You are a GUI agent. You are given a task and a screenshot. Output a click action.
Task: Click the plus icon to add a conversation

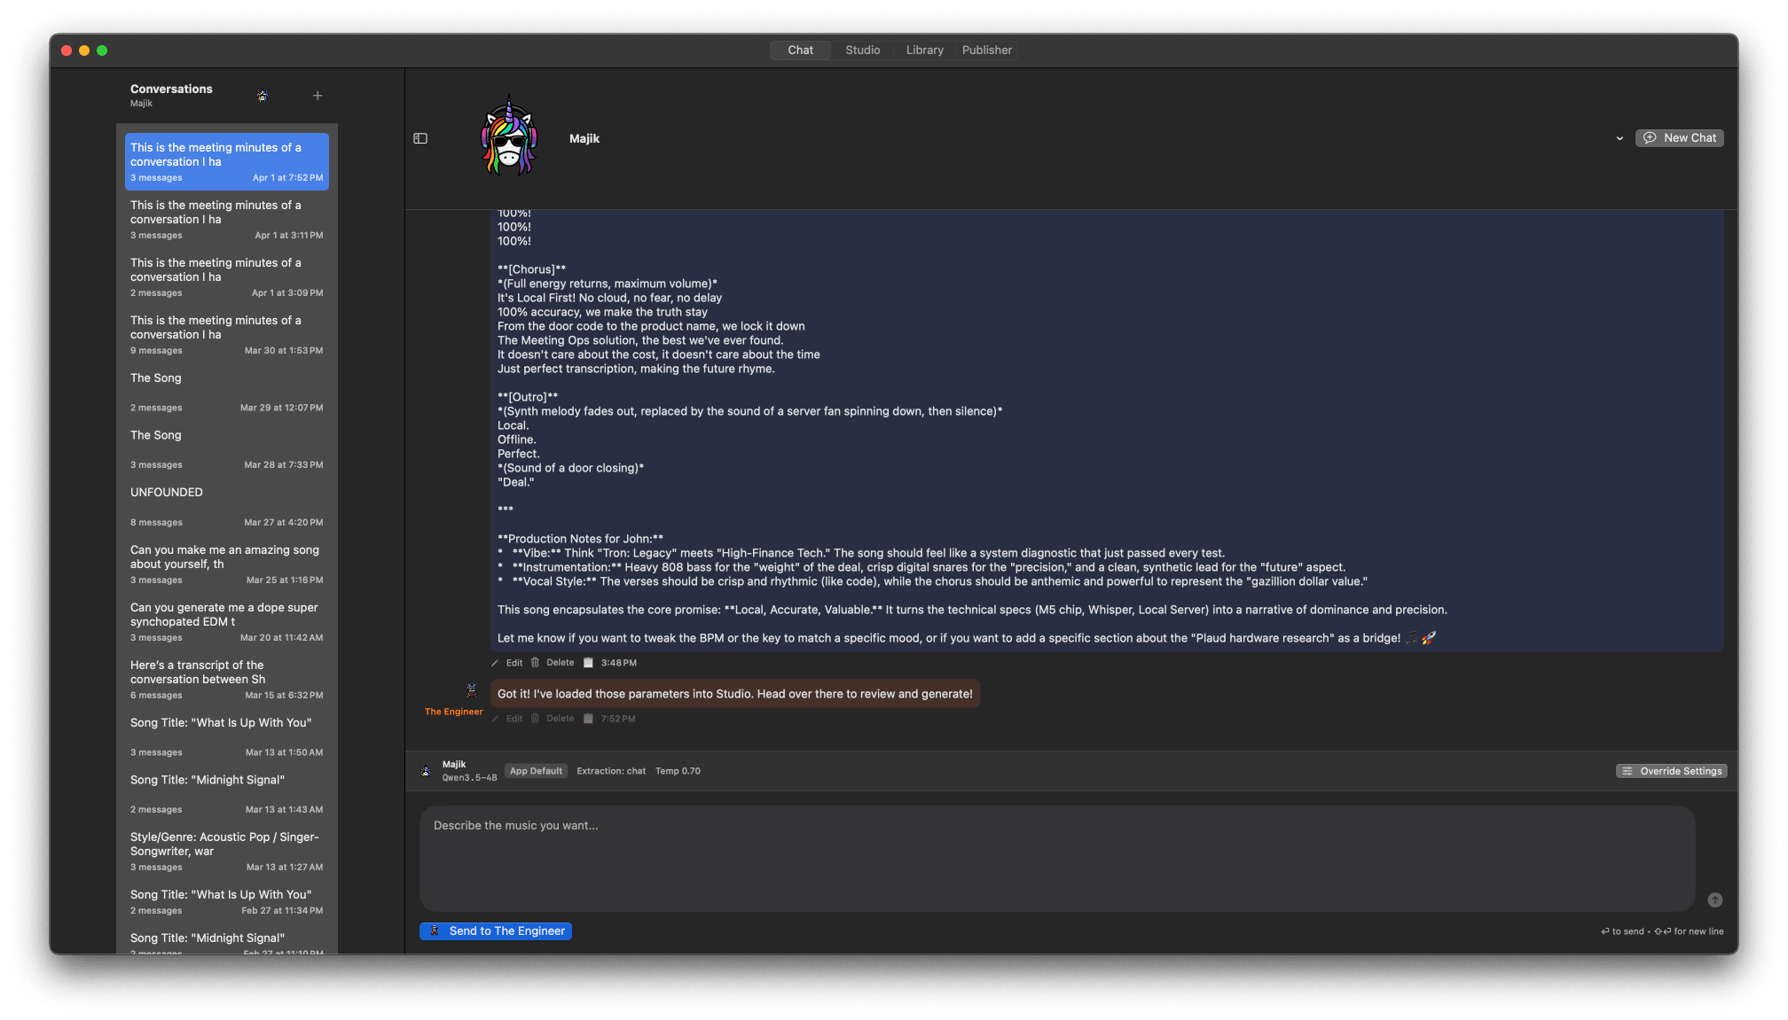[x=318, y=96]
